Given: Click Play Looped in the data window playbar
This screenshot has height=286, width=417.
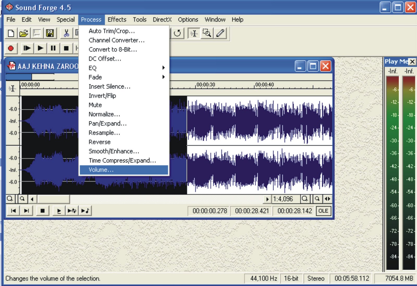Looking at the screenshot, I should pos(72,211).
